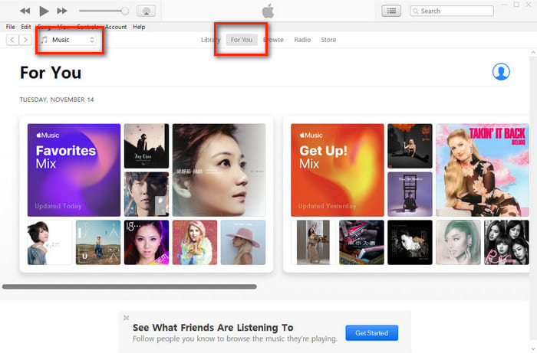This screenshot has height=353, width=537.
Task: Skip forward with the fast-forward button
Action: (62, 11)
